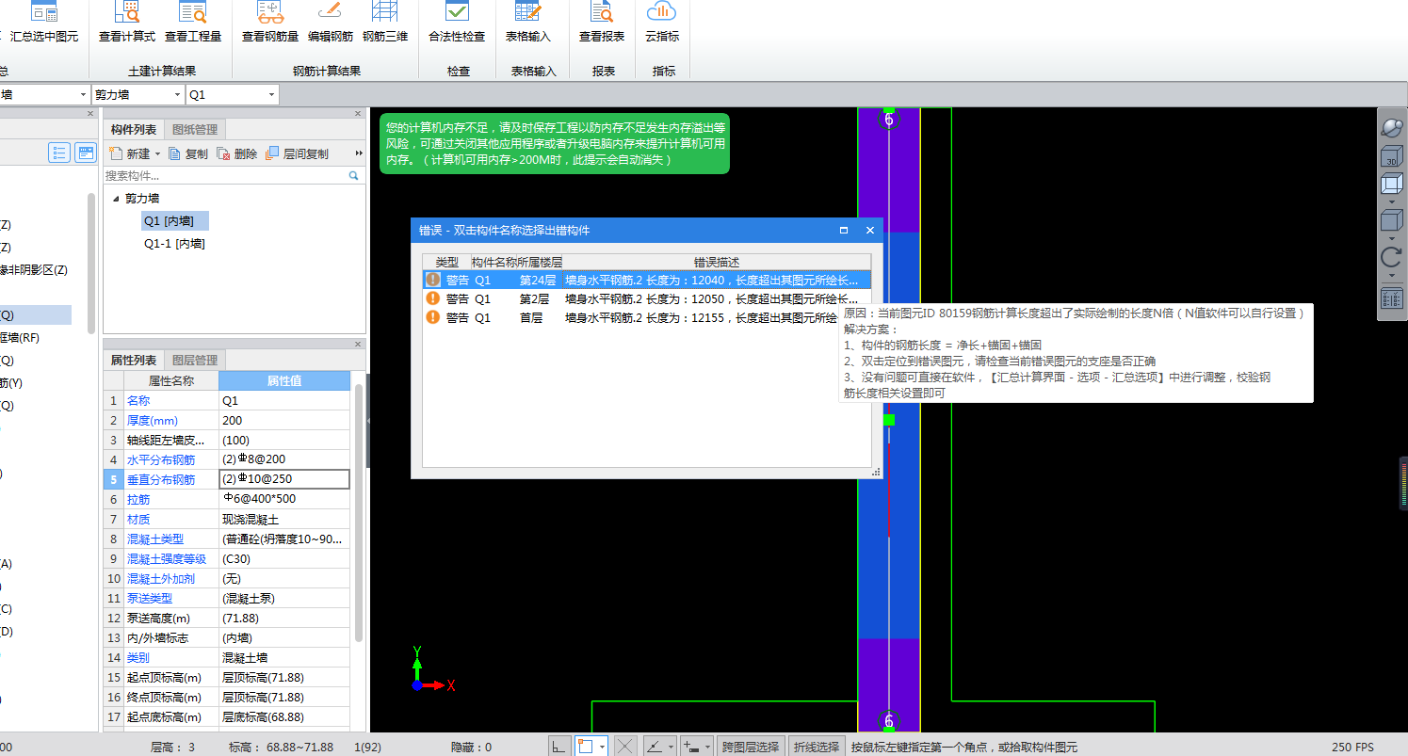
Task: Switch to 图纸管理 tab
Action: tap(195, 130)
